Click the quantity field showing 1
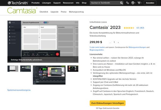Viewport: 161px width, 110px height. [114, 42]
